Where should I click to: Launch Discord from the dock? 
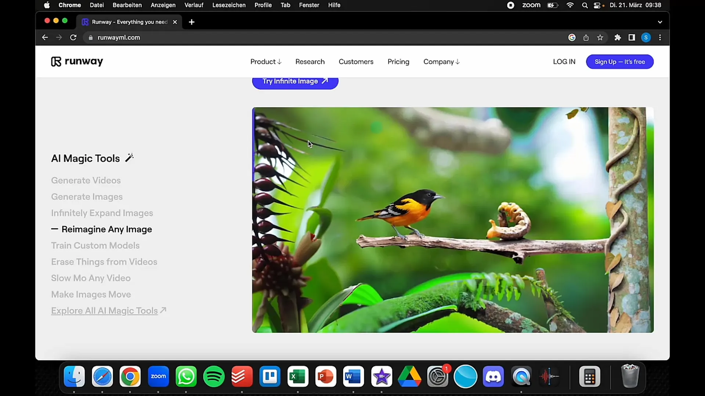pos(493,377)
